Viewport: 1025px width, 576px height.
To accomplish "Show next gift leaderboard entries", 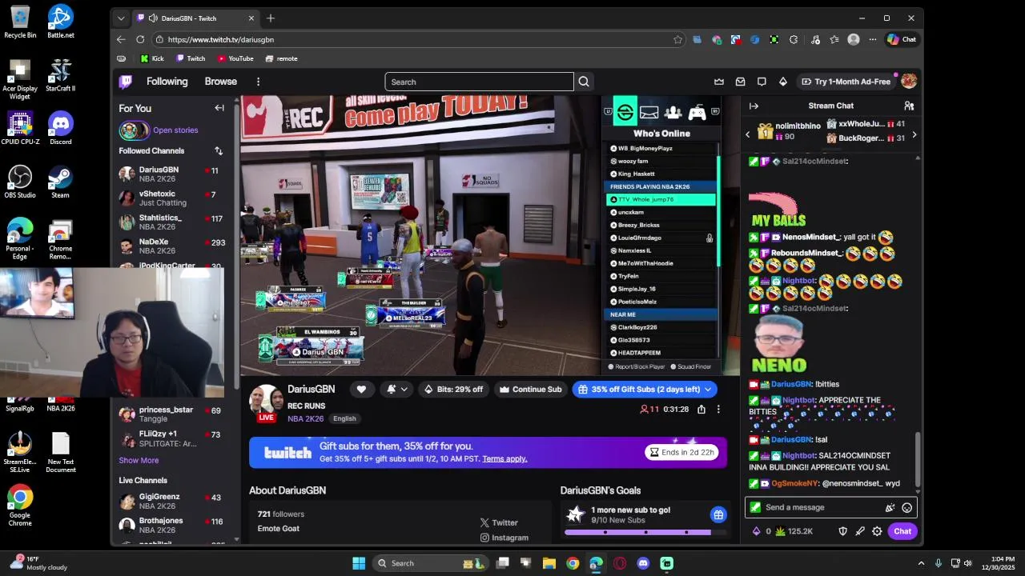I will coord(914,134).
